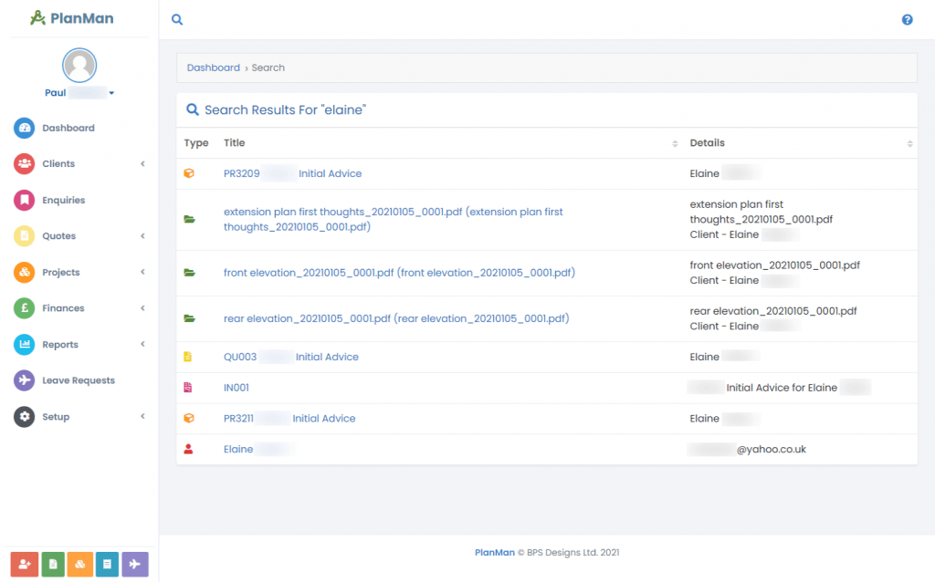Select Leave Requests menu label

coord(79,380)
